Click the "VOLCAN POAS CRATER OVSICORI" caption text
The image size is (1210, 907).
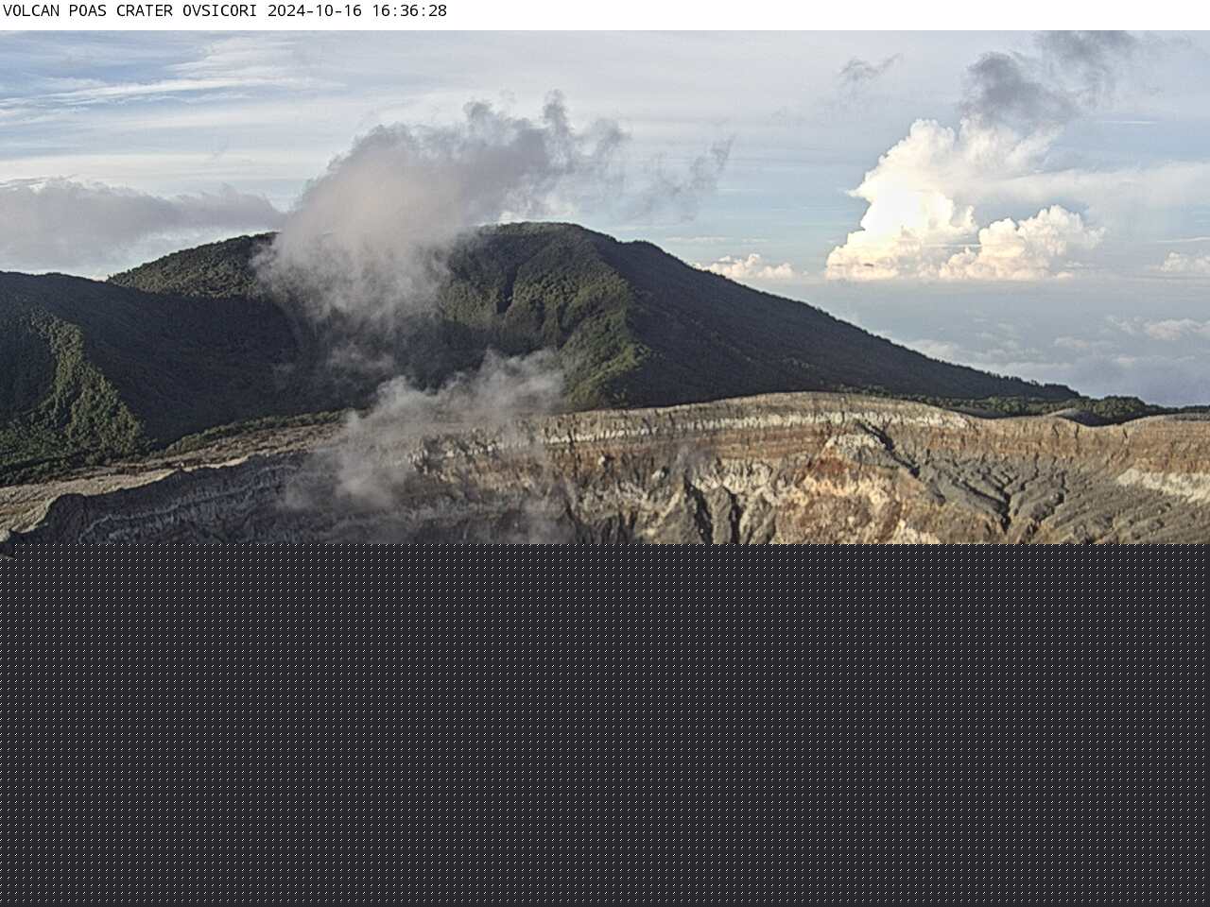coord(130,11)
